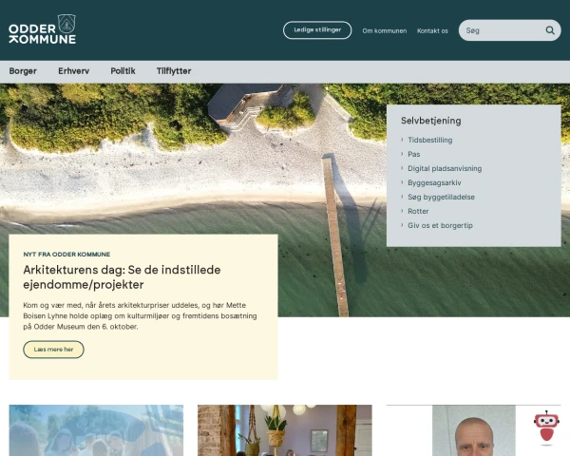The image size is (570, 456).
Task: Click the chevron next to Rotter
Action: tap(402, 211)
